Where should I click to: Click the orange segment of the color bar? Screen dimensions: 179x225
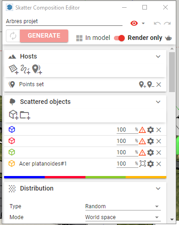click(x=146, y=177)
